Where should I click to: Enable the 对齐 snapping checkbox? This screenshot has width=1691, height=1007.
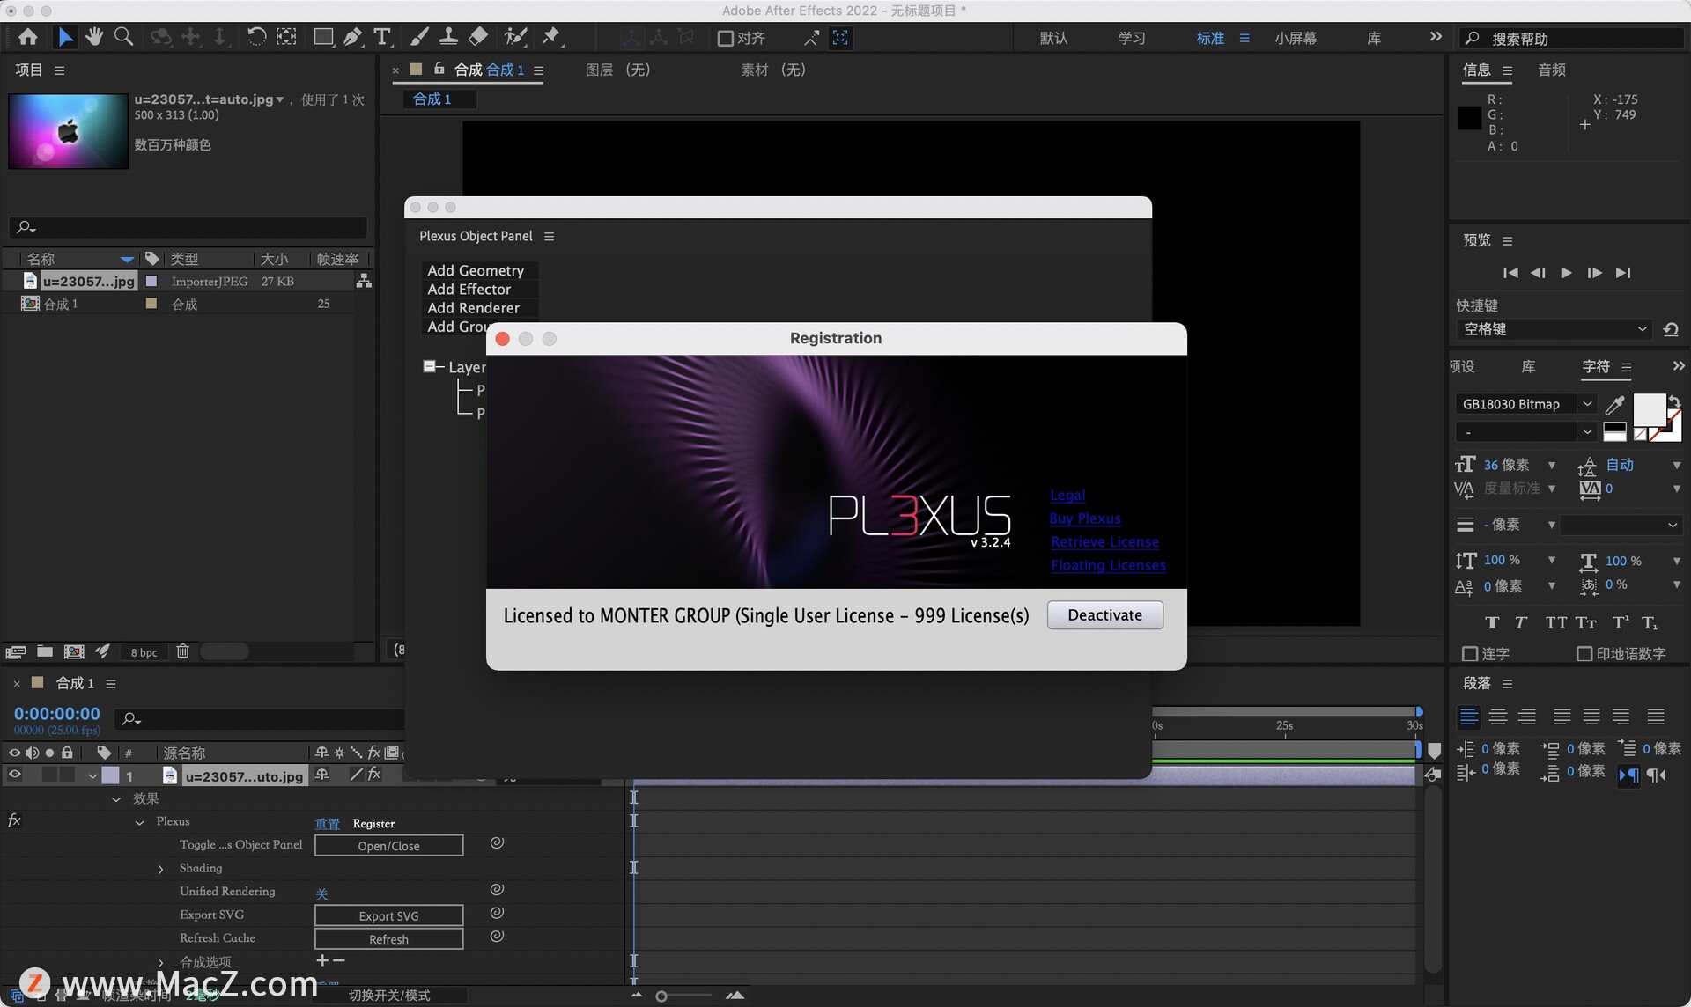point(726,38)
